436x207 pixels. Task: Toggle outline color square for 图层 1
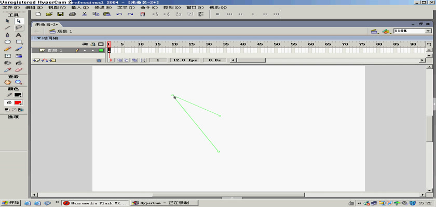click(101, 50)
